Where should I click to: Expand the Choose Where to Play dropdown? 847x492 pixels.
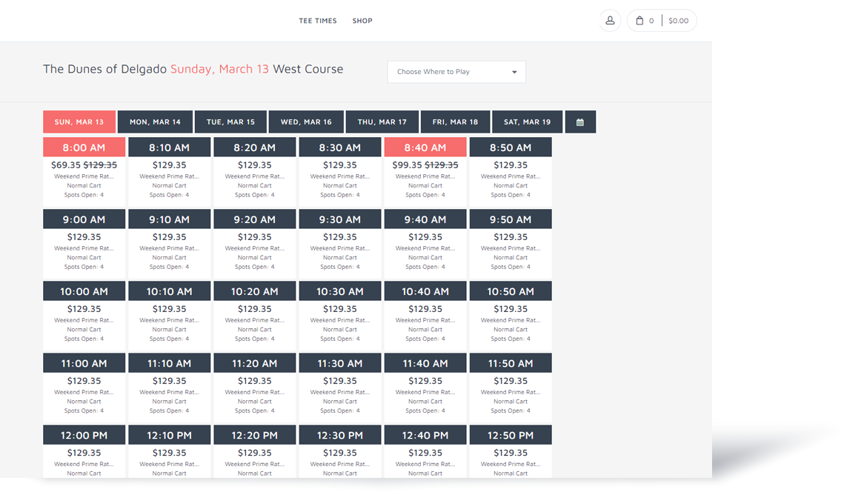[456, 72]
